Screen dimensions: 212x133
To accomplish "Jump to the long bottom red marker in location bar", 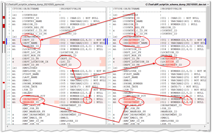I will pos(4,99).
